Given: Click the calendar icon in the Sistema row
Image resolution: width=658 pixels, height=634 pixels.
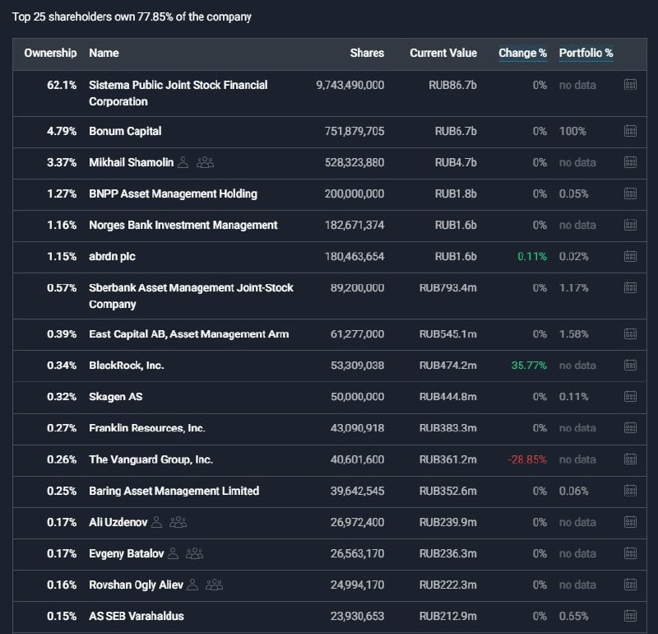Looking at the screenshot, I should (630, 85).
